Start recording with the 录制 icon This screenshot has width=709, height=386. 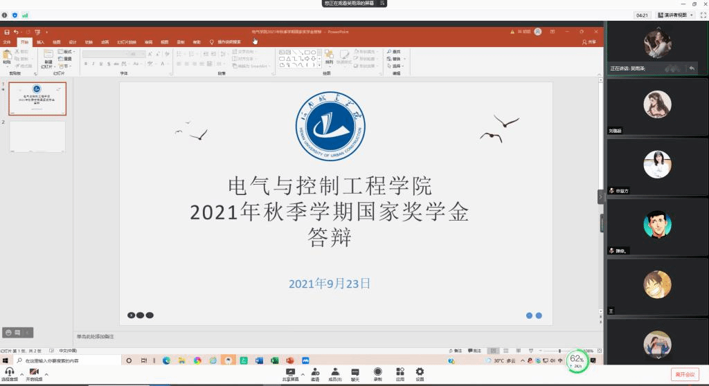(378, 372)
